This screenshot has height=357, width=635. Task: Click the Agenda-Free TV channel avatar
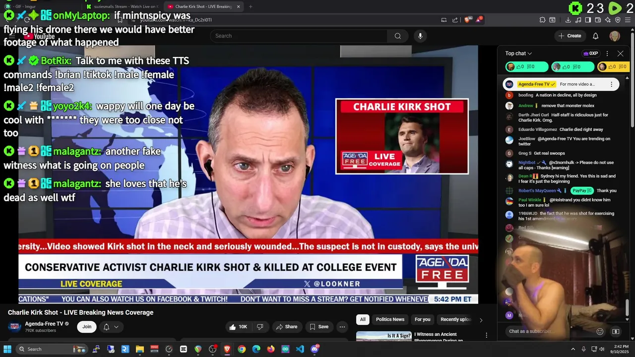(14, 326)
